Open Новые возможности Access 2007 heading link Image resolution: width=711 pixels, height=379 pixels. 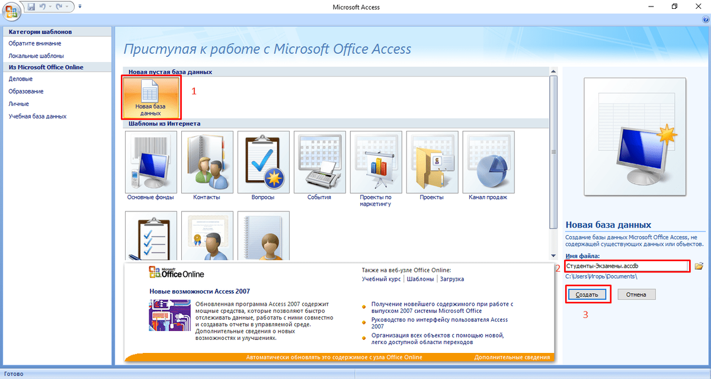(200, 291)
